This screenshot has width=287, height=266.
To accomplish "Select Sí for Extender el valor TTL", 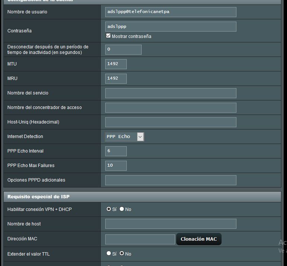I will (109, 253).
